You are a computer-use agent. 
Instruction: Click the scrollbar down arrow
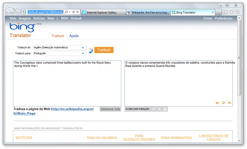click(239, 141)
